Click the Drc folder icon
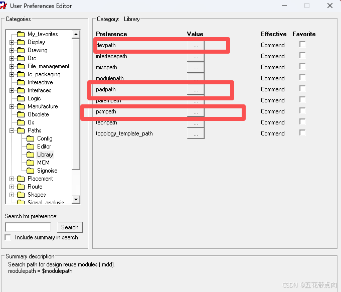The image size is (341, 292). (x=21, y=58)
